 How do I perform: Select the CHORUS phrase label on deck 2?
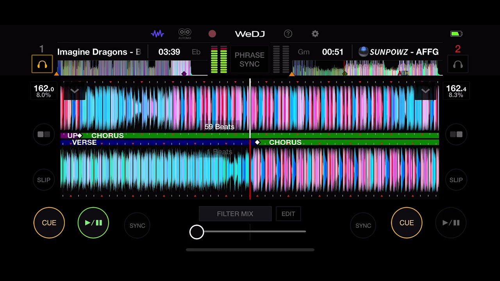pos(285,142)
